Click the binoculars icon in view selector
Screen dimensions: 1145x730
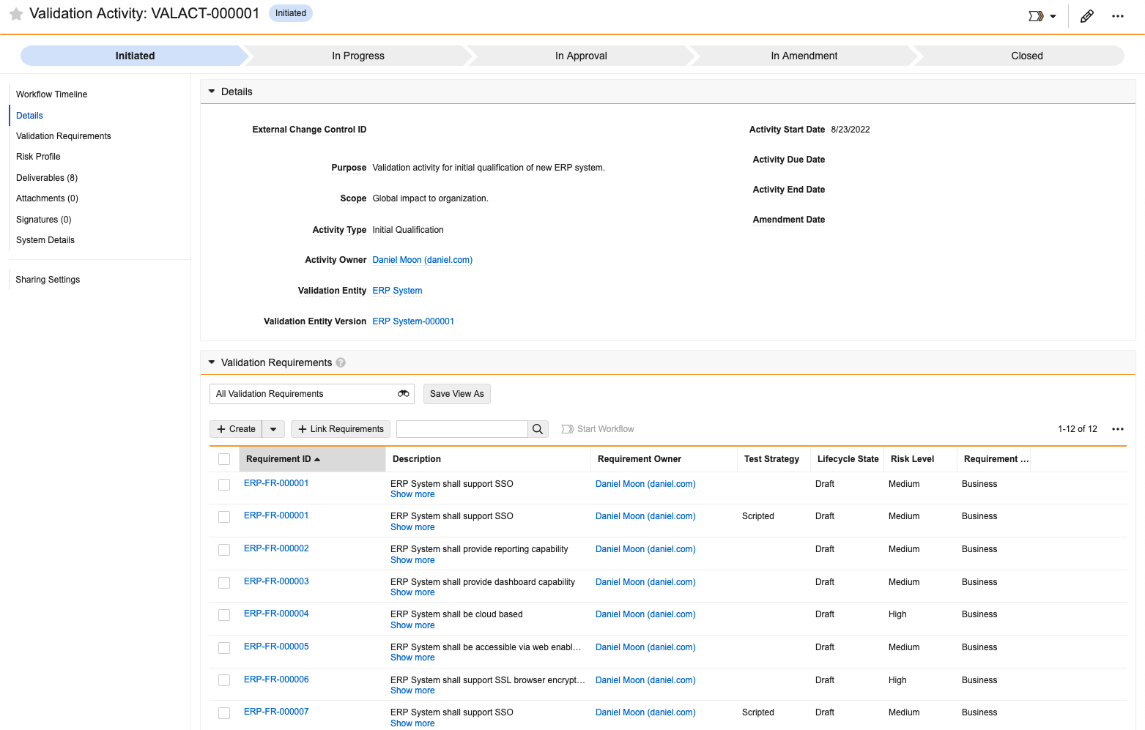click(403, 394)
